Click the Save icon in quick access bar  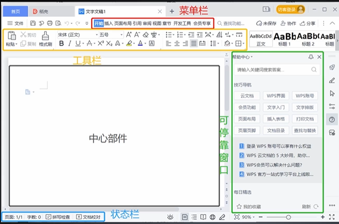coord(33,23)
